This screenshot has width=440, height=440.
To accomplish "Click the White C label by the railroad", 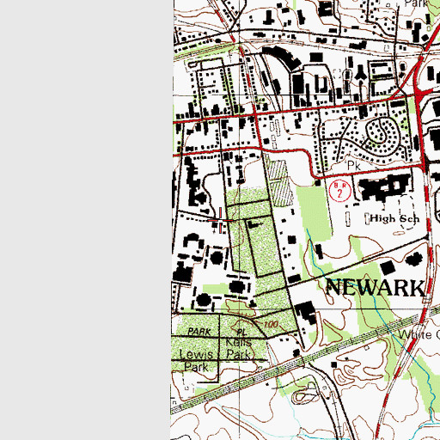I will pos(419,334).
